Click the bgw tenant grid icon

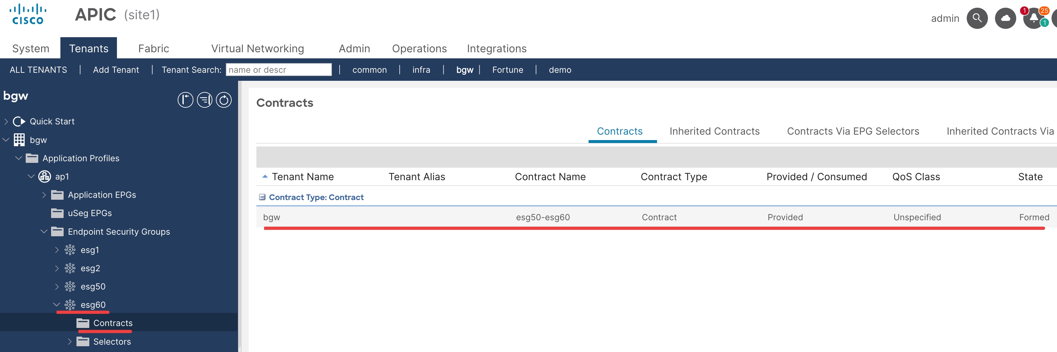tap(19, 140)
